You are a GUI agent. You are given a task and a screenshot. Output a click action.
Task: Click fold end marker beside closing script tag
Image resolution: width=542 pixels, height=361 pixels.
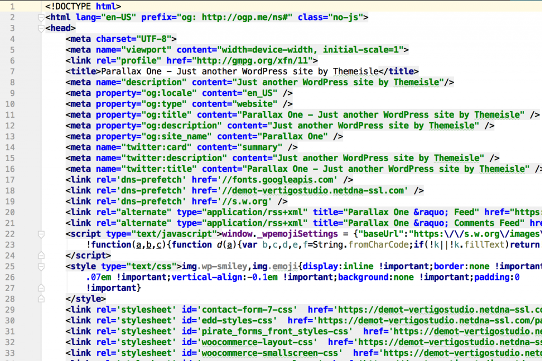pos(41,256)
